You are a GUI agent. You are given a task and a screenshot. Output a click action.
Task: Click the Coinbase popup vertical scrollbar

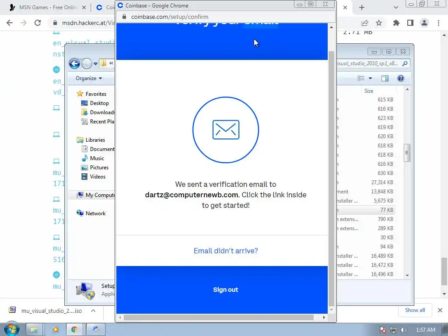coord(331,178)
